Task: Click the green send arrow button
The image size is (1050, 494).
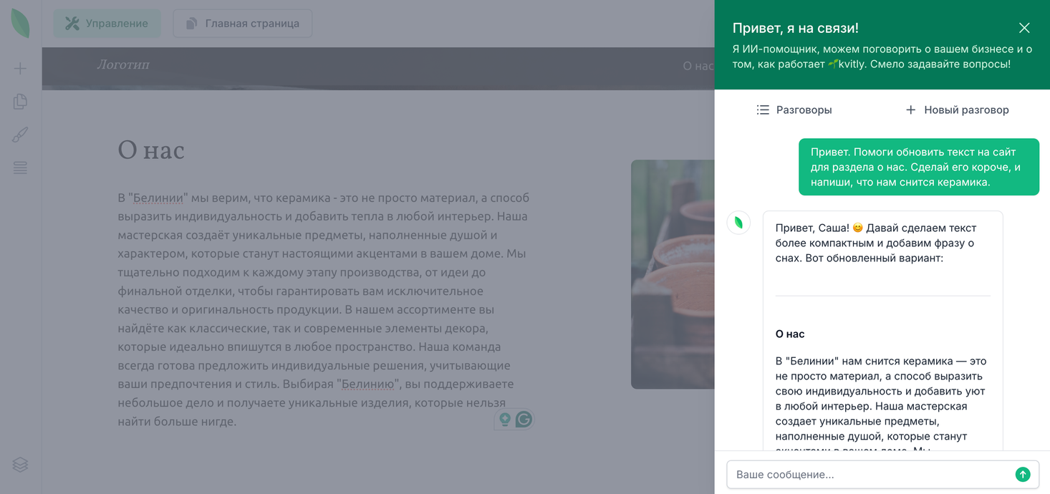Action: click(x=1023, y=475)
